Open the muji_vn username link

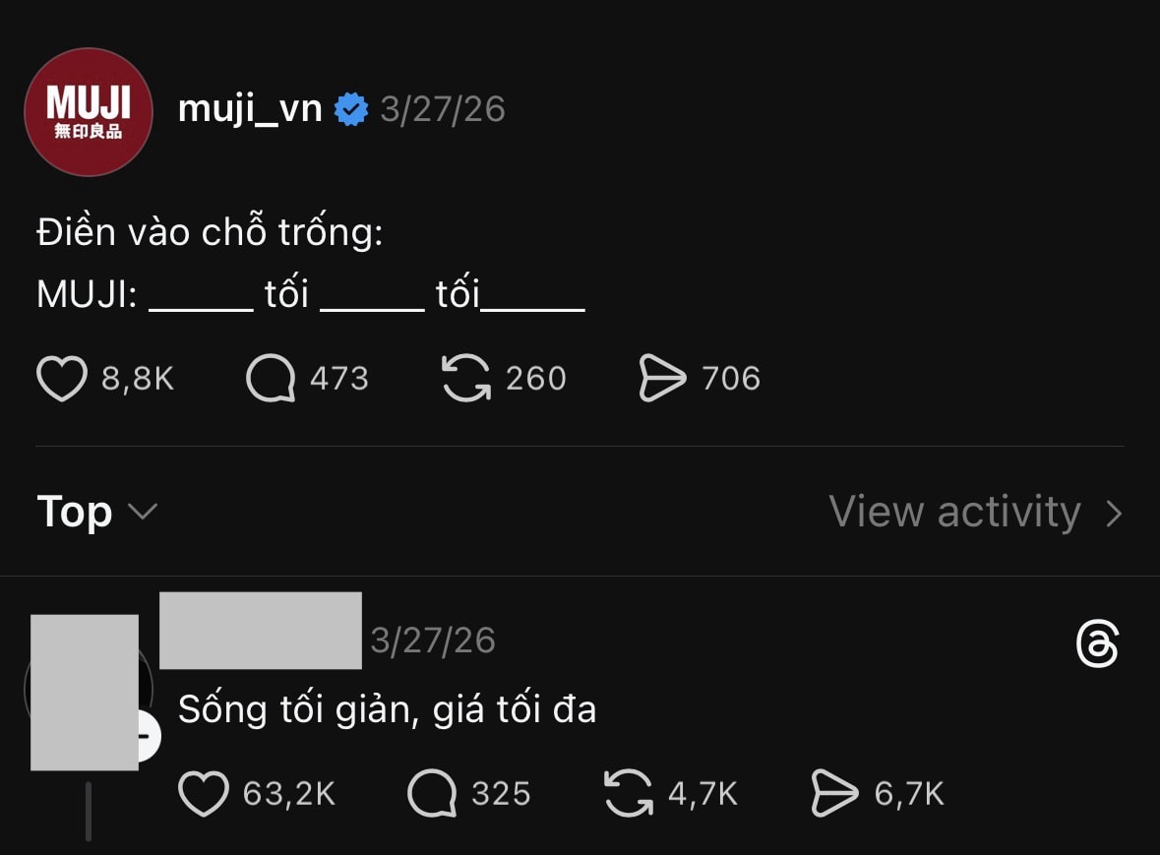[250, 109]
